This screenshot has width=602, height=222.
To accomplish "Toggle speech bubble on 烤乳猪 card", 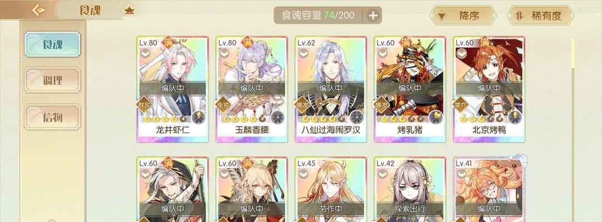I will click(x=382, y=54).
